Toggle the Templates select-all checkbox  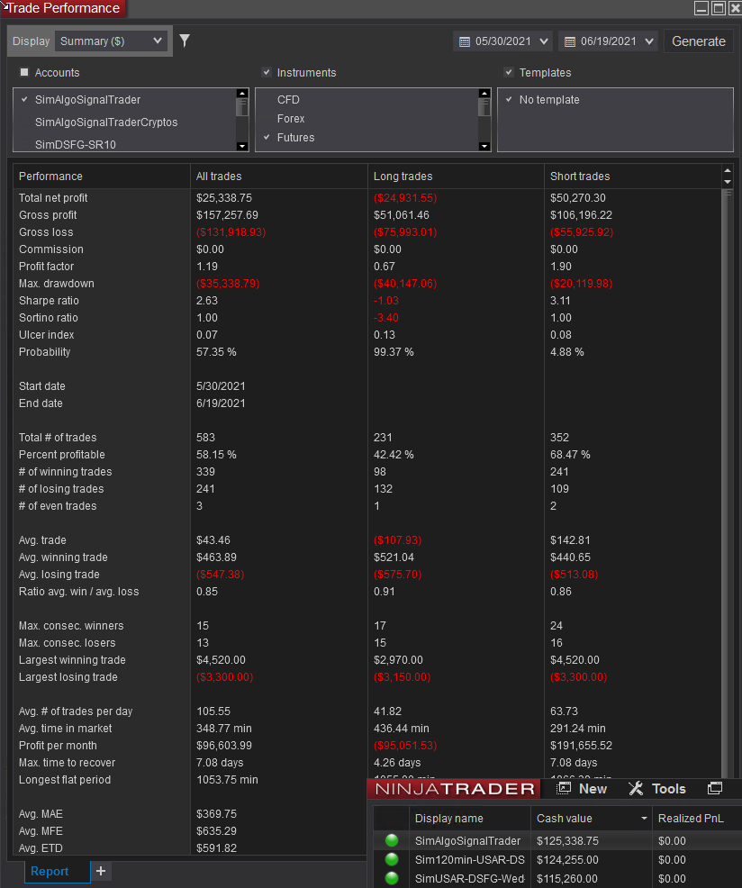point(509,72)
